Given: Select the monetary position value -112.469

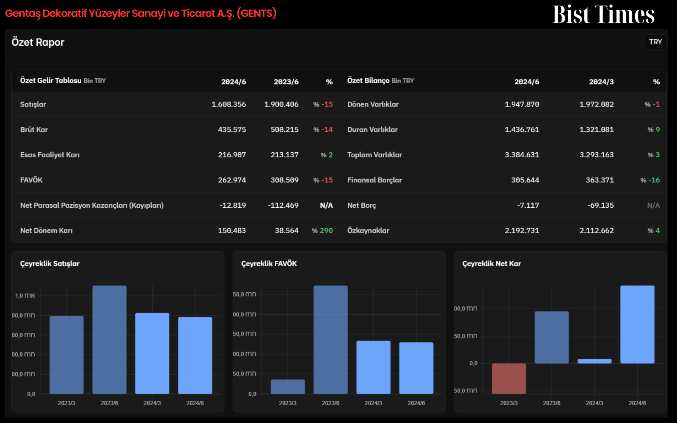Looking at the screenshot, I should pos(283,205).
